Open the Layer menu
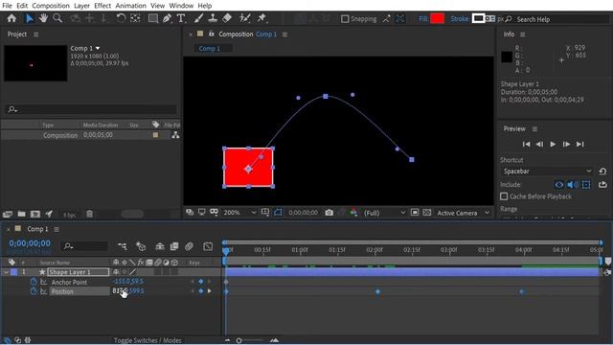 (x=81, y=6)
